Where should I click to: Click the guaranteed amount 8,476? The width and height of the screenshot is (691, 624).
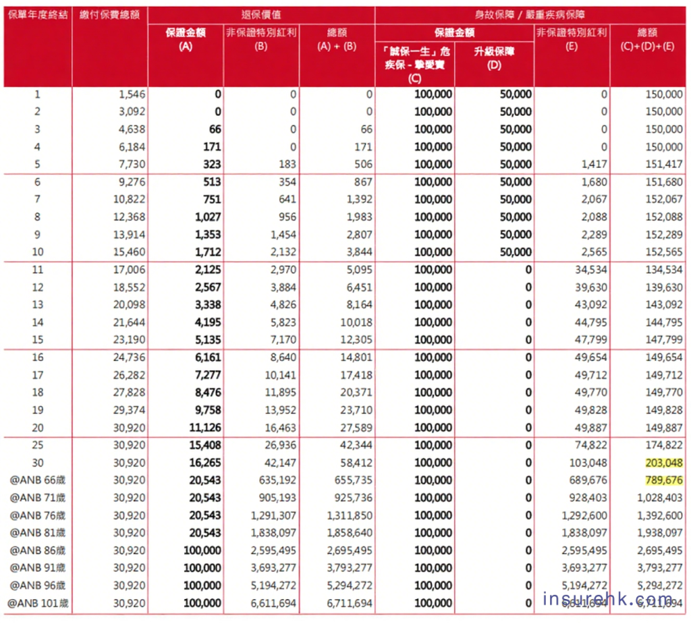click(208, 393)
